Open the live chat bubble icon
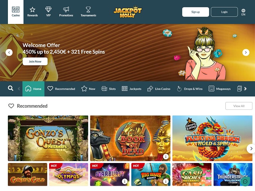 coord(245,181)
